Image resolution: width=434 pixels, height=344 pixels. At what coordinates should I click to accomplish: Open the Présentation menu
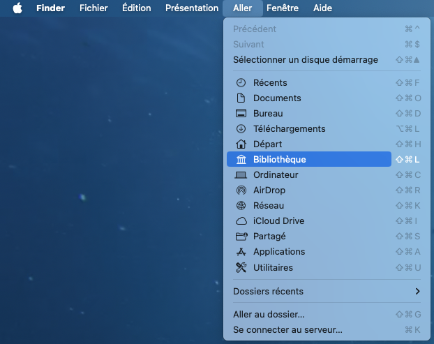[x=192, y=8]
